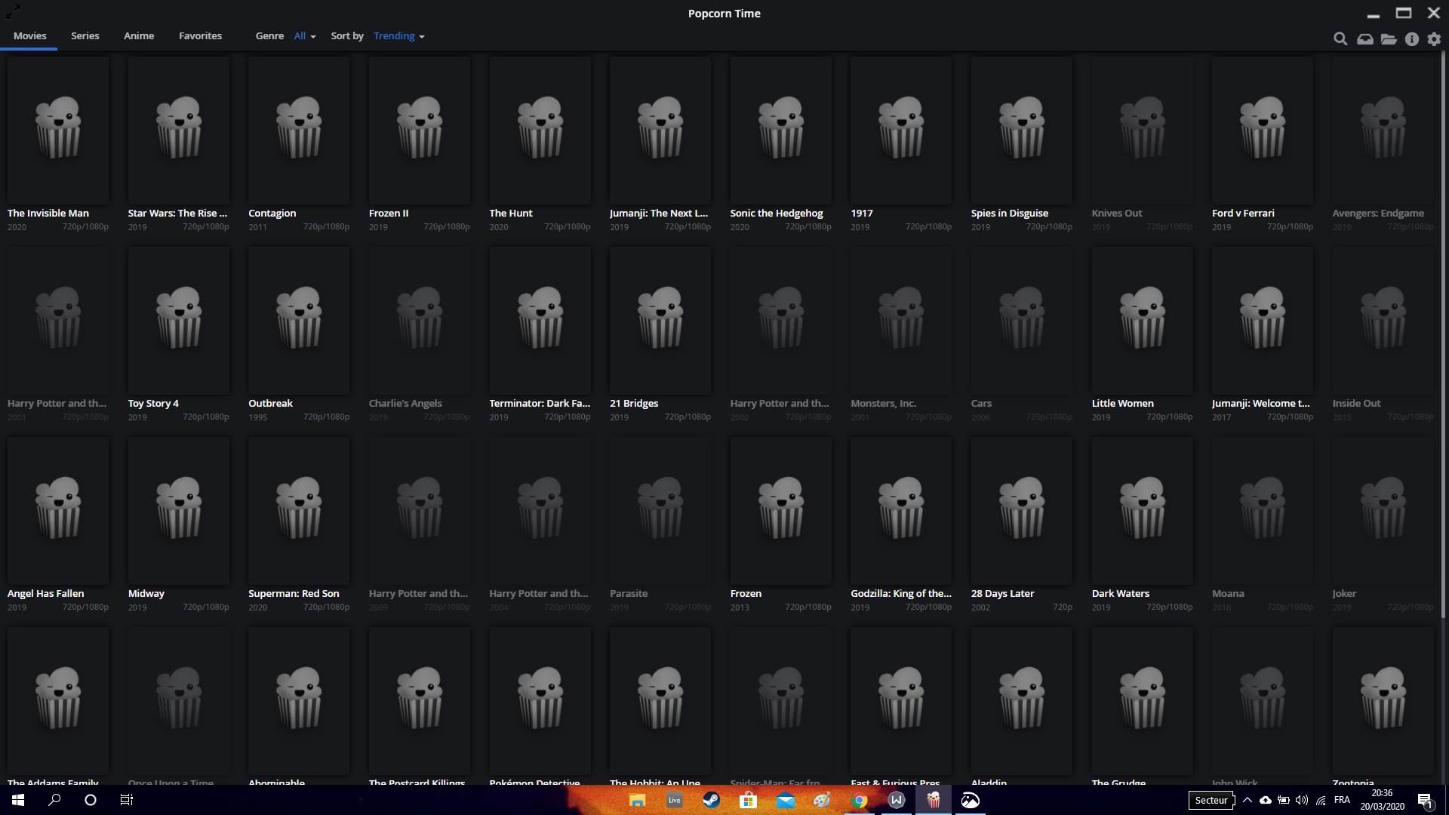Open The Invisible Man movie poster

click(x=58, y=130)
